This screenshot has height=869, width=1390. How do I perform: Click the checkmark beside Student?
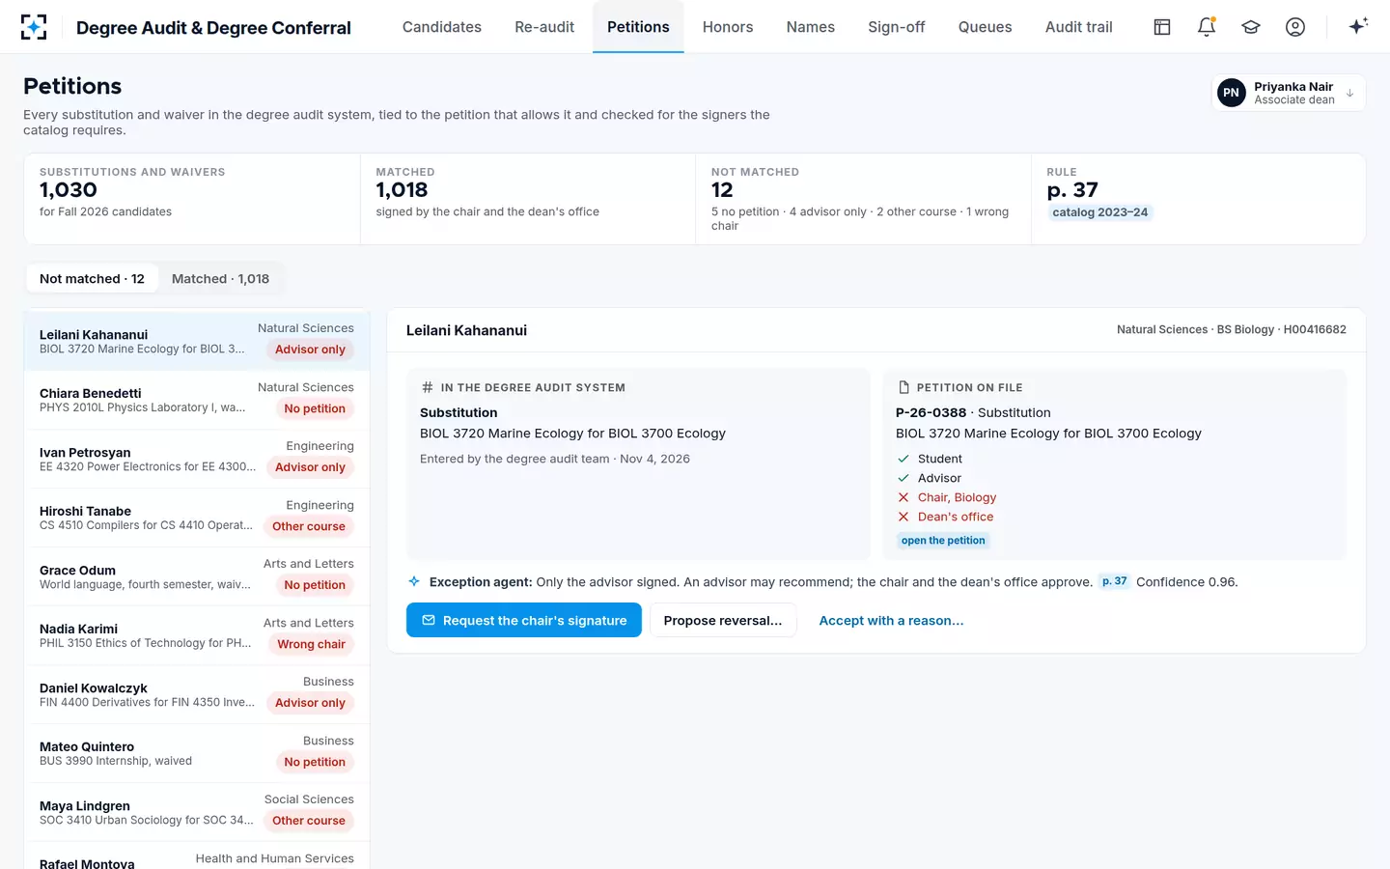tap(903, 459)
